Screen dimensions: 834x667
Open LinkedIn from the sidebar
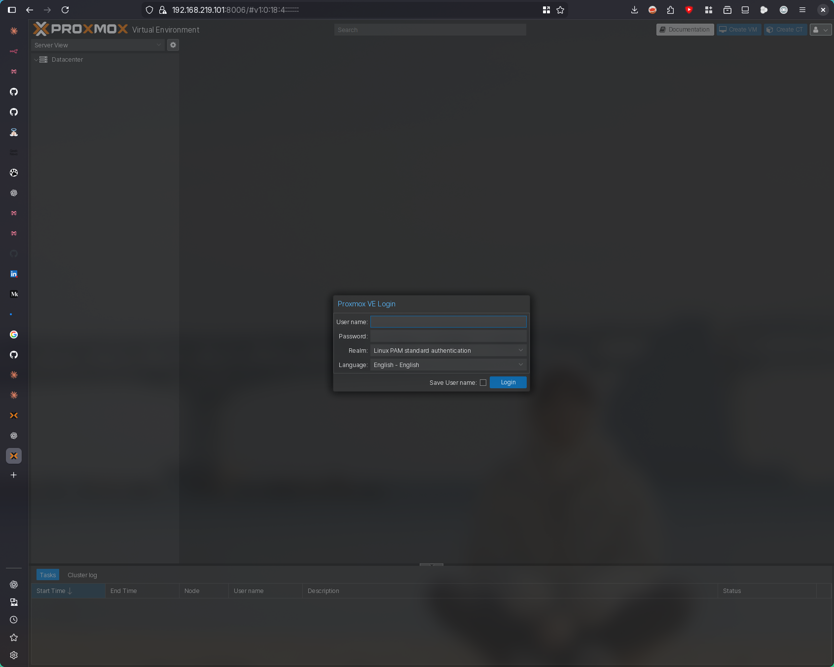coord(14,274)
